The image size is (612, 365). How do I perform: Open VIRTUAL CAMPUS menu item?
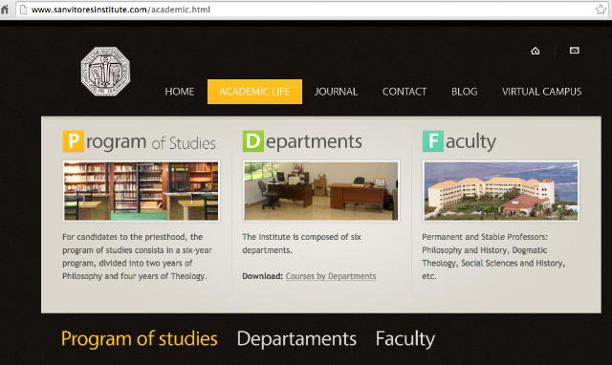542,92
